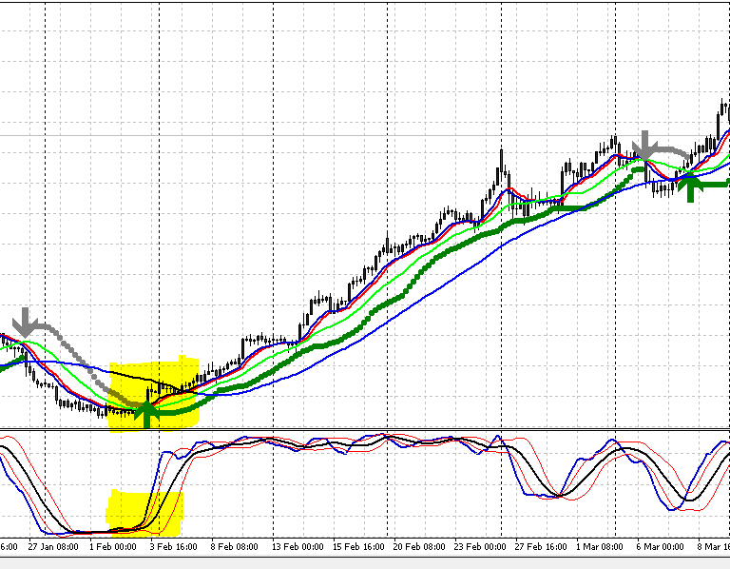Click the tall red spike candle at 27 Feb
The image size is (730, 569).
point(502,161)
